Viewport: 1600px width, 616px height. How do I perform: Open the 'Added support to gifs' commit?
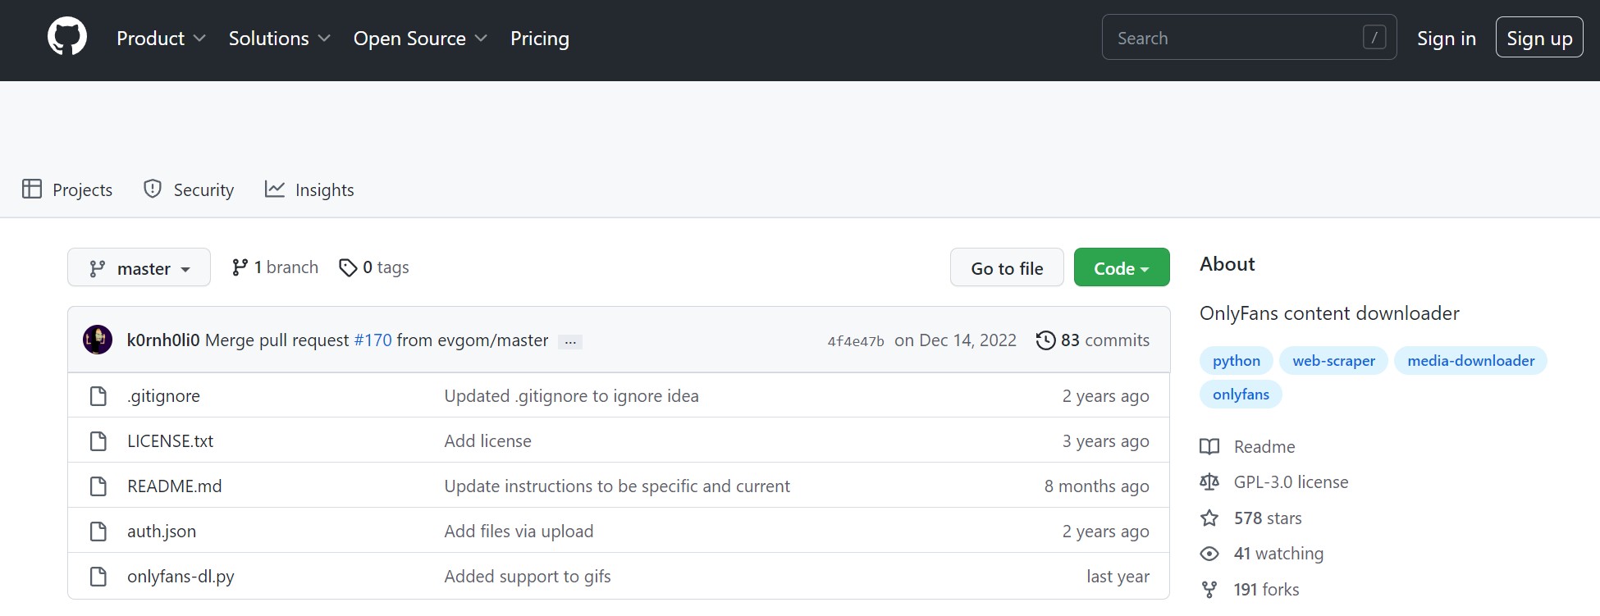(528, 577)
